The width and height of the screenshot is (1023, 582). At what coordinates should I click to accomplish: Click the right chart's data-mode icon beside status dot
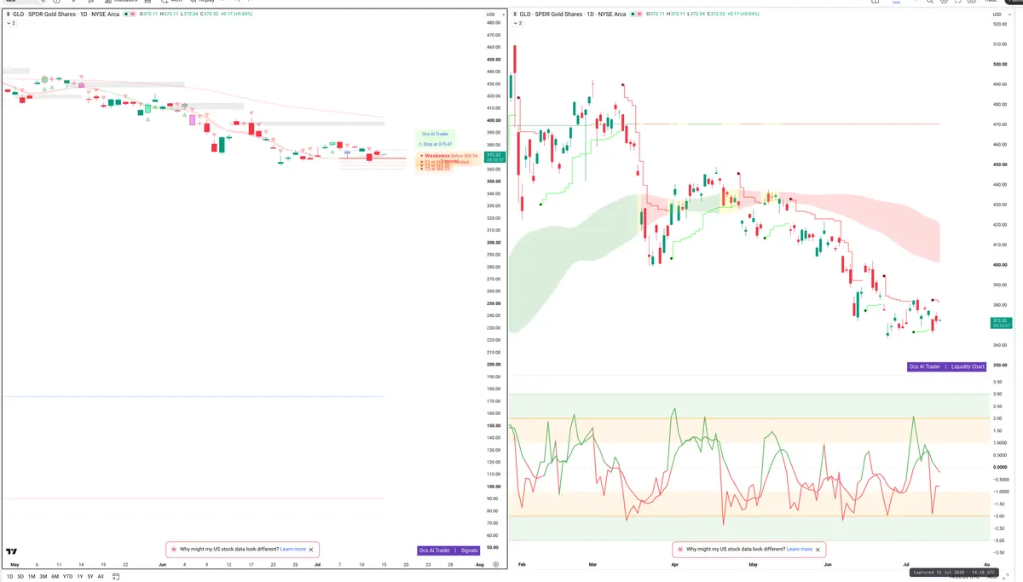click(639, 14)
